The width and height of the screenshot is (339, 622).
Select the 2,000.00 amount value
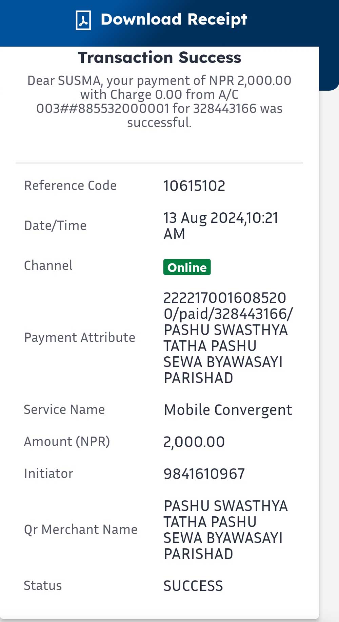pos(194,442)
